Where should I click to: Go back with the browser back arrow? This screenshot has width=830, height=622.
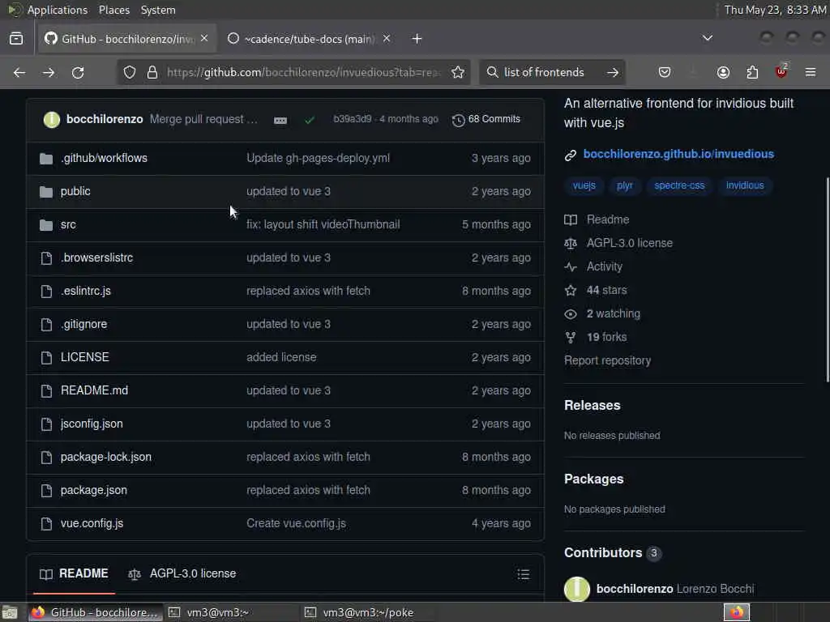19,72
